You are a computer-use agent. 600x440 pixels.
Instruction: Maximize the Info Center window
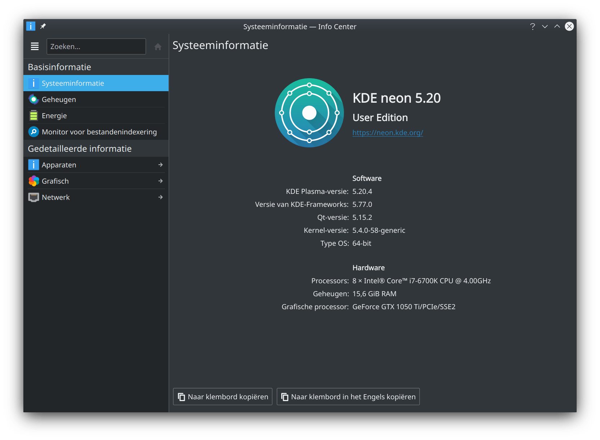[557, 26]
